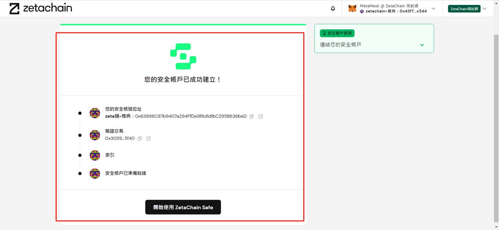The width and height of the screenshot is (499, 230).
Task: Click avatar beside 安全帳戶已準備就緒
Action: tap(95, 173)
